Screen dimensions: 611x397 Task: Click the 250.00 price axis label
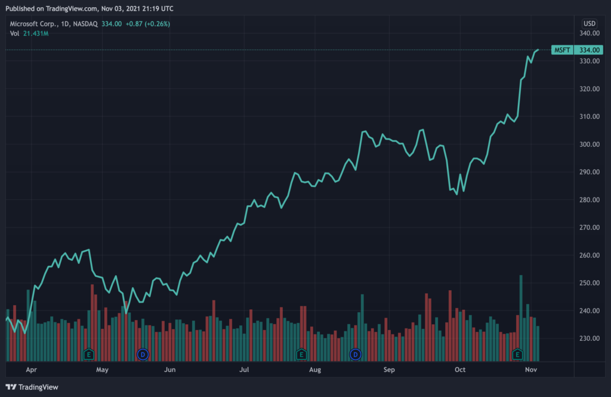[x=589, y=283]
